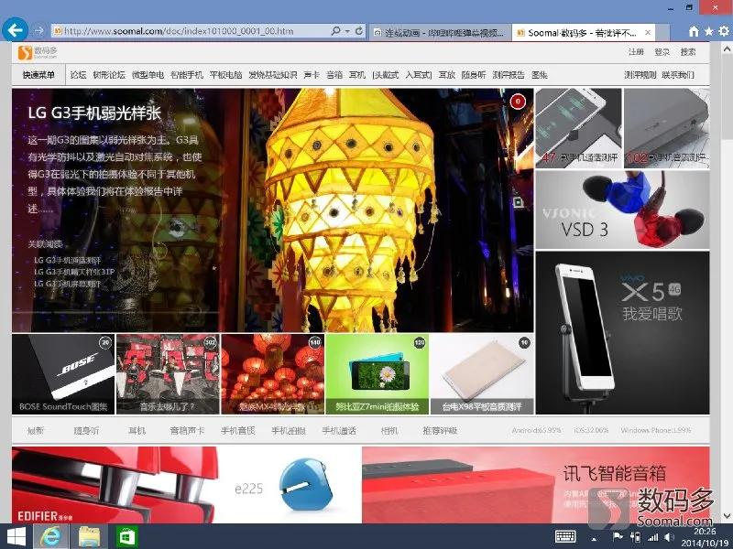
Task: Open the 登录 login link
Action: (662, 52)
